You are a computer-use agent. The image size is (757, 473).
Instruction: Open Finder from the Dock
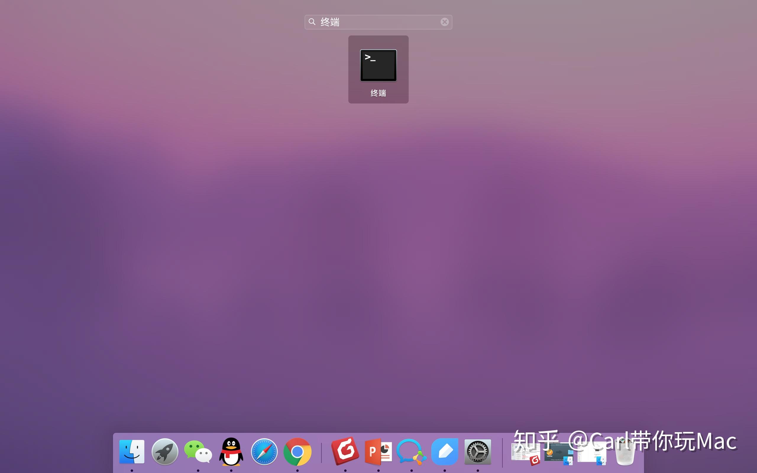132,451
